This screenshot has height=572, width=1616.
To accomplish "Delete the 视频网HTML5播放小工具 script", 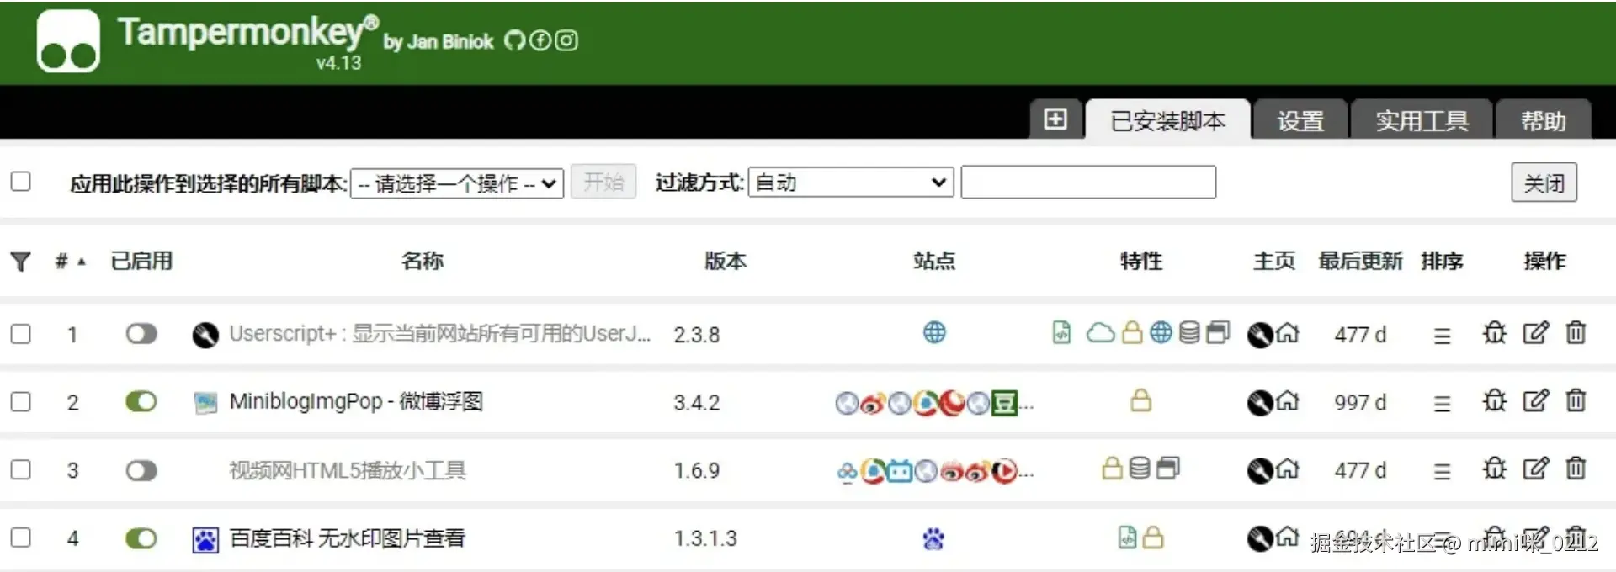I will (1576, 468).
